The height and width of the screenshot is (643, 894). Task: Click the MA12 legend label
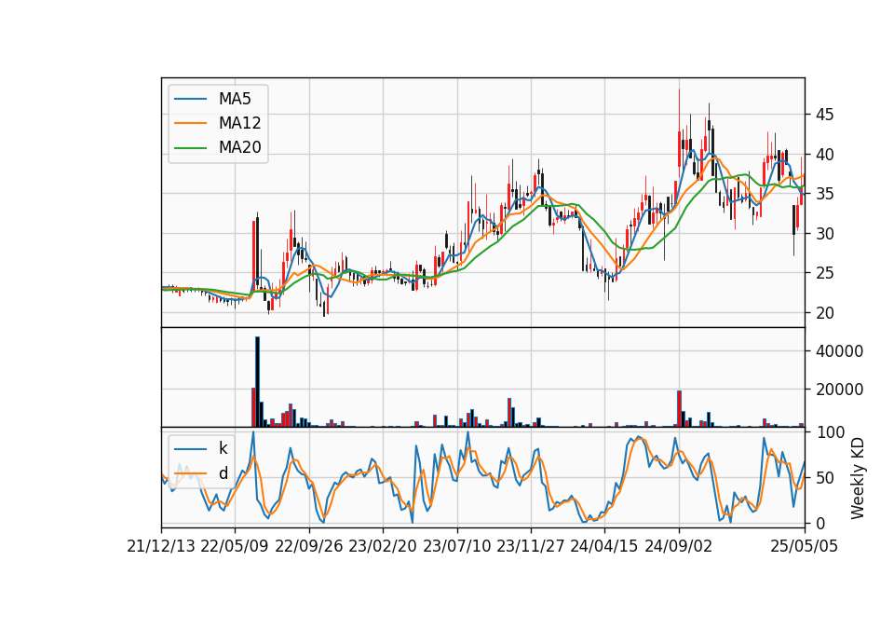click(x=239, y=123)
